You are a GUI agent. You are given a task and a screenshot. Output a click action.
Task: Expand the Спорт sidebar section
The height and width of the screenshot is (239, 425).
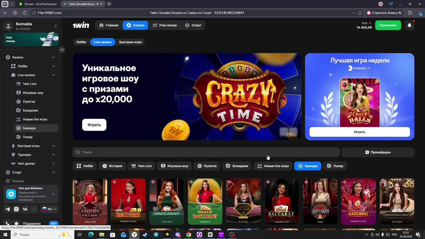[53, 172]
